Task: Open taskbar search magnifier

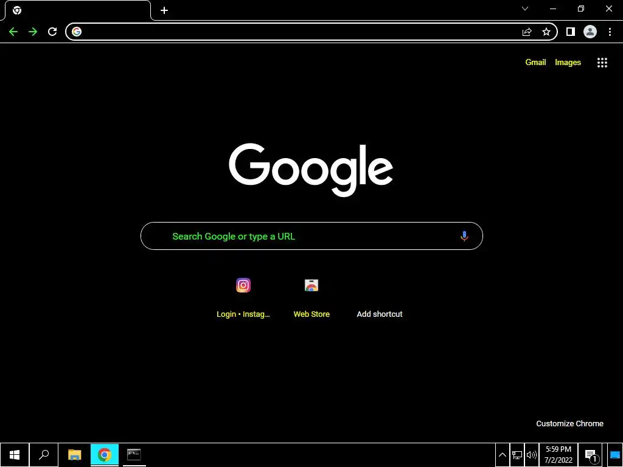Action: coord(44,455)
